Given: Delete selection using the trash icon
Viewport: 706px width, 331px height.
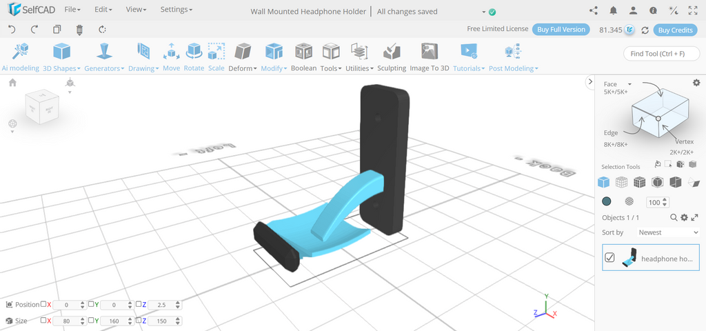Looking at the screenshot, I should (x=80, y=30).
